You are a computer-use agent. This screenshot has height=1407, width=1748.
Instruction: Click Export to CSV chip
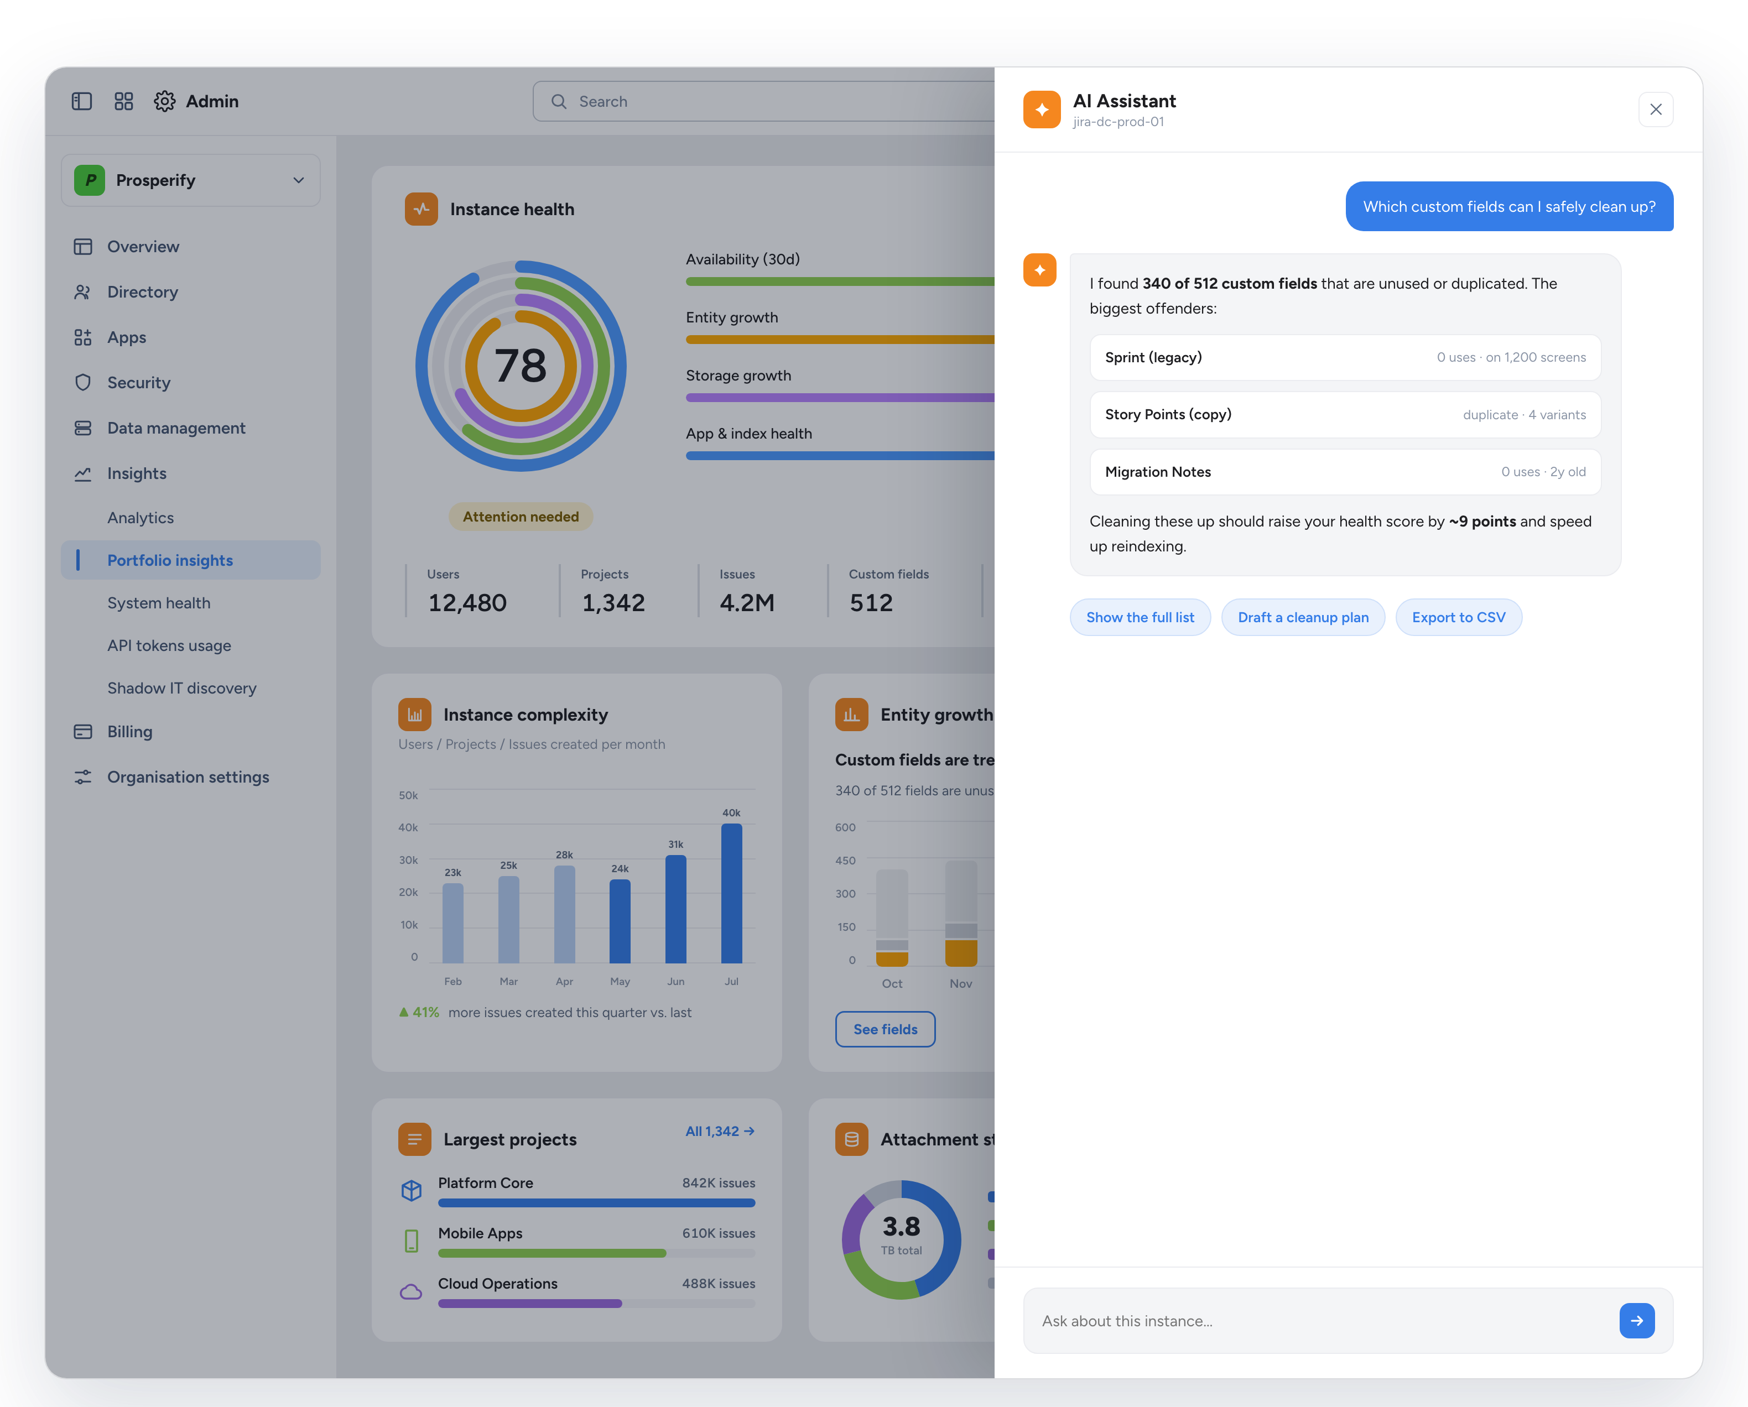(1458, 618)
